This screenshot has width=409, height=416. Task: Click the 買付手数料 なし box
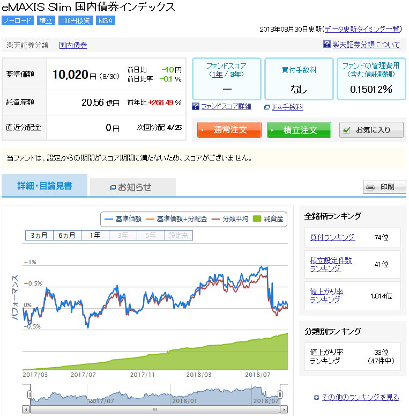coord(299,79)
